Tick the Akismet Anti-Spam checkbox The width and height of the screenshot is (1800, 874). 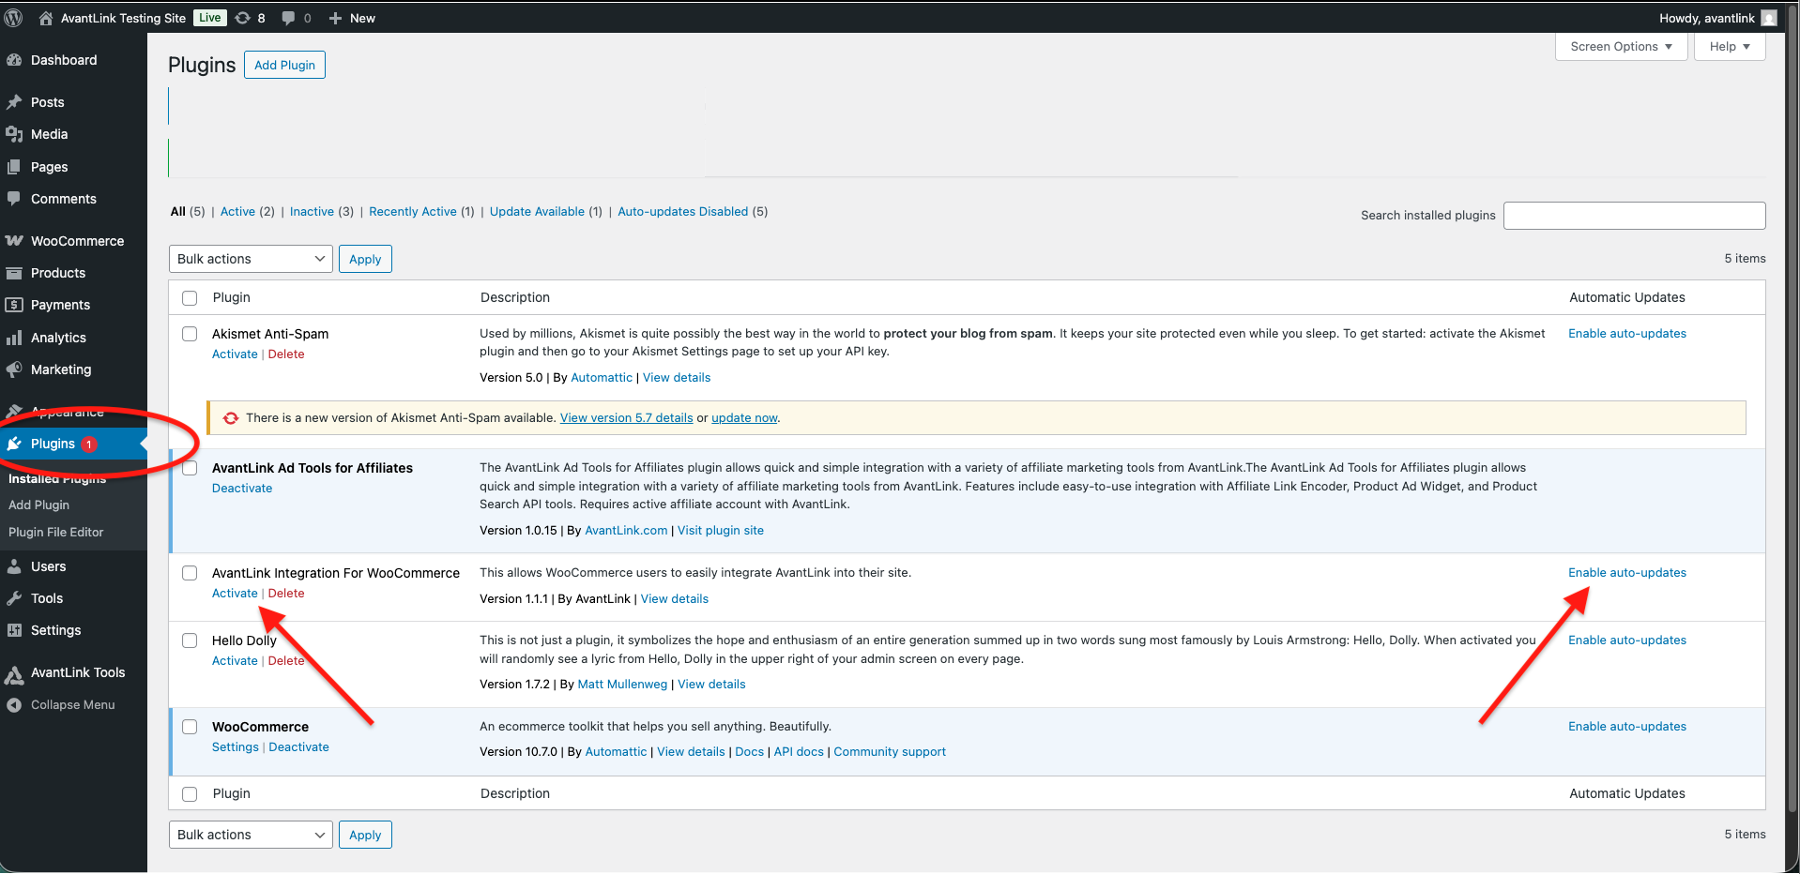[190, 334]
